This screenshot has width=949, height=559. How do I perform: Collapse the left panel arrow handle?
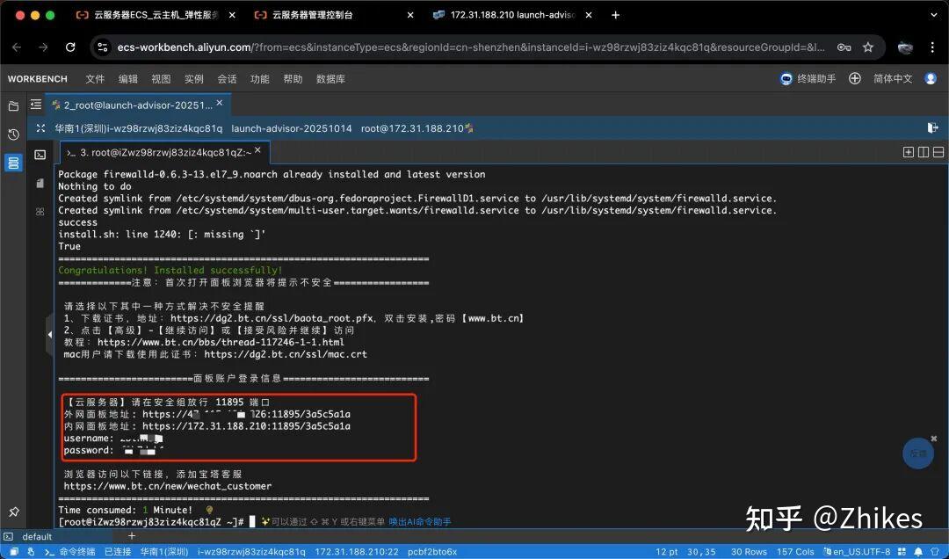[50, 334]
